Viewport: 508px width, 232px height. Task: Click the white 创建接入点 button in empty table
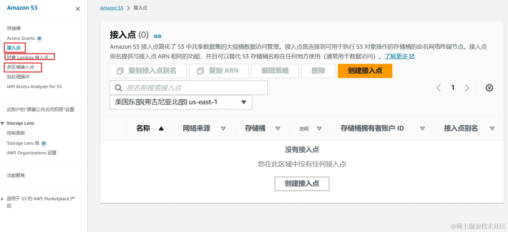pos(302,184)
